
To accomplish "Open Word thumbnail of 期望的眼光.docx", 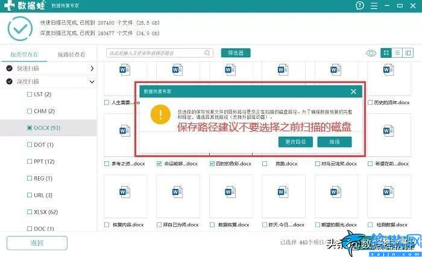I will (x=336, y=192).
